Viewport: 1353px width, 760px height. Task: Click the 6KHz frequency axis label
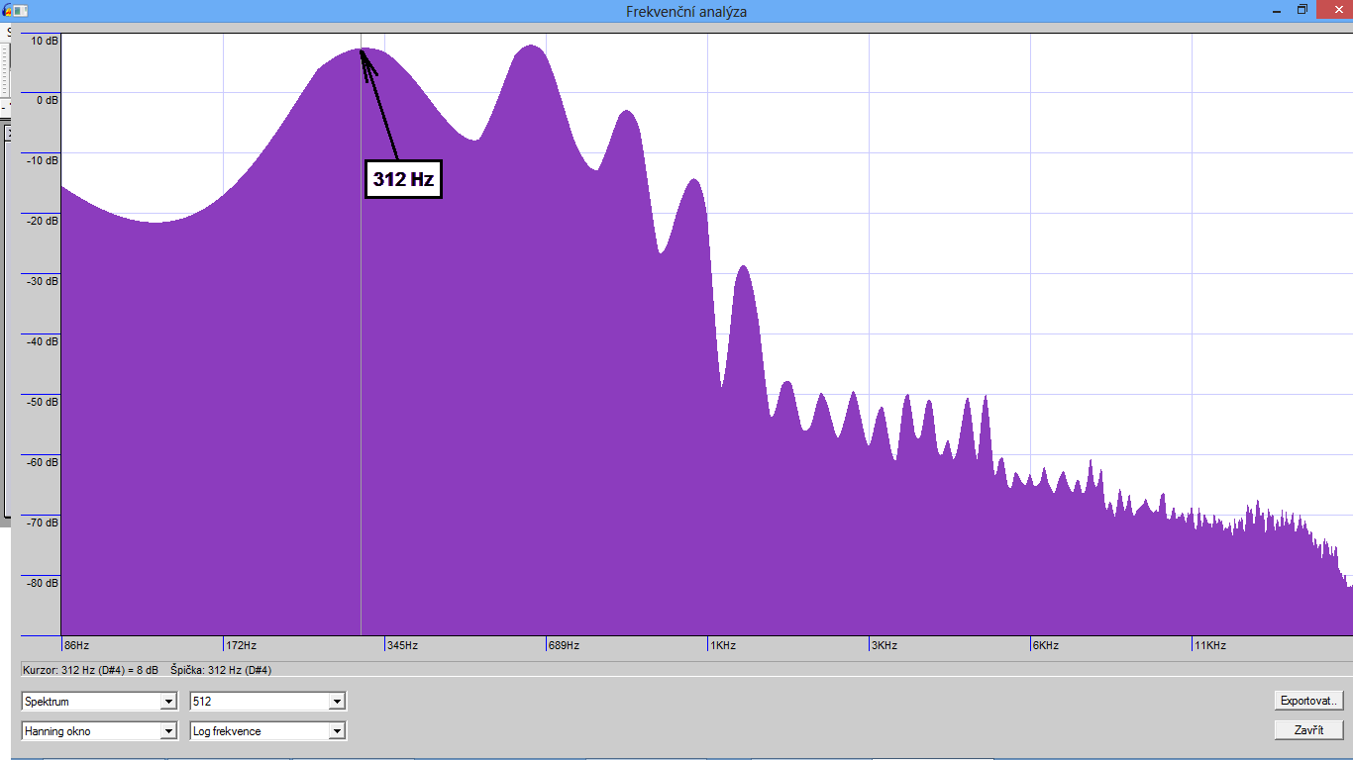point(1045,645)
